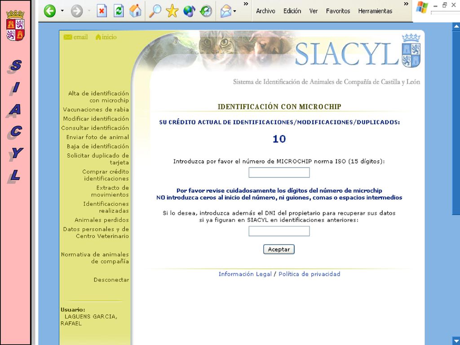Stop page loading with red X icon
The width and height of the screenshot is (460, 345).
(102, 11)
